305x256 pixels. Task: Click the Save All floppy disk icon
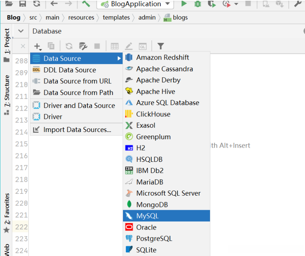click(x=23, y=4)
